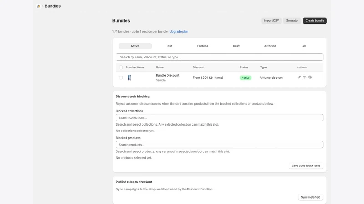Select the All tab

[x=304, y=46]
